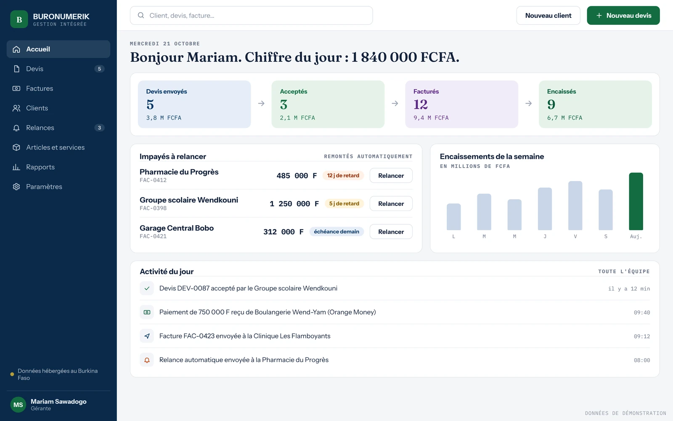Click the Factures banknote icon
The image size is (673, 421).
16,88
